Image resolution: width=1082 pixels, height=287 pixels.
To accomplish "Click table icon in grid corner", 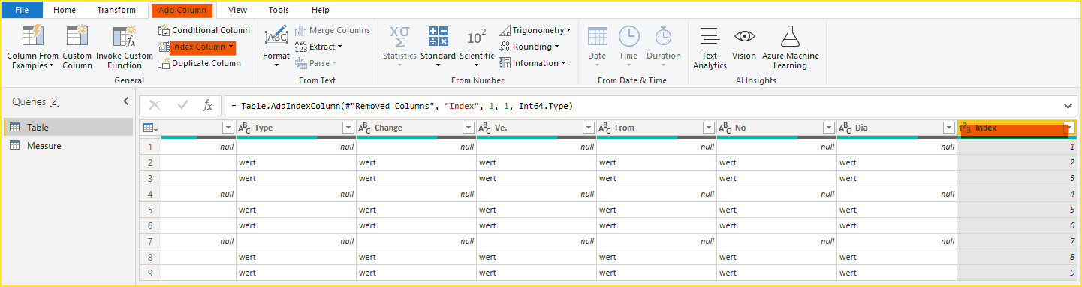I will (x=149, y=128).
